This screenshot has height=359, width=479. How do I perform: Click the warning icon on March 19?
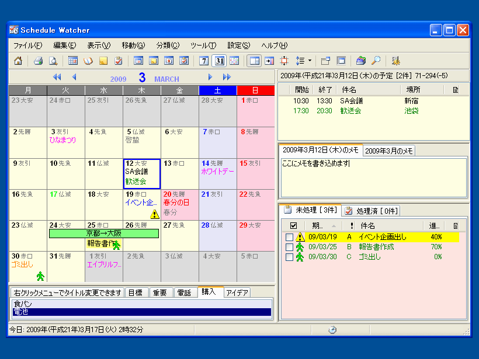click(155, 214)
